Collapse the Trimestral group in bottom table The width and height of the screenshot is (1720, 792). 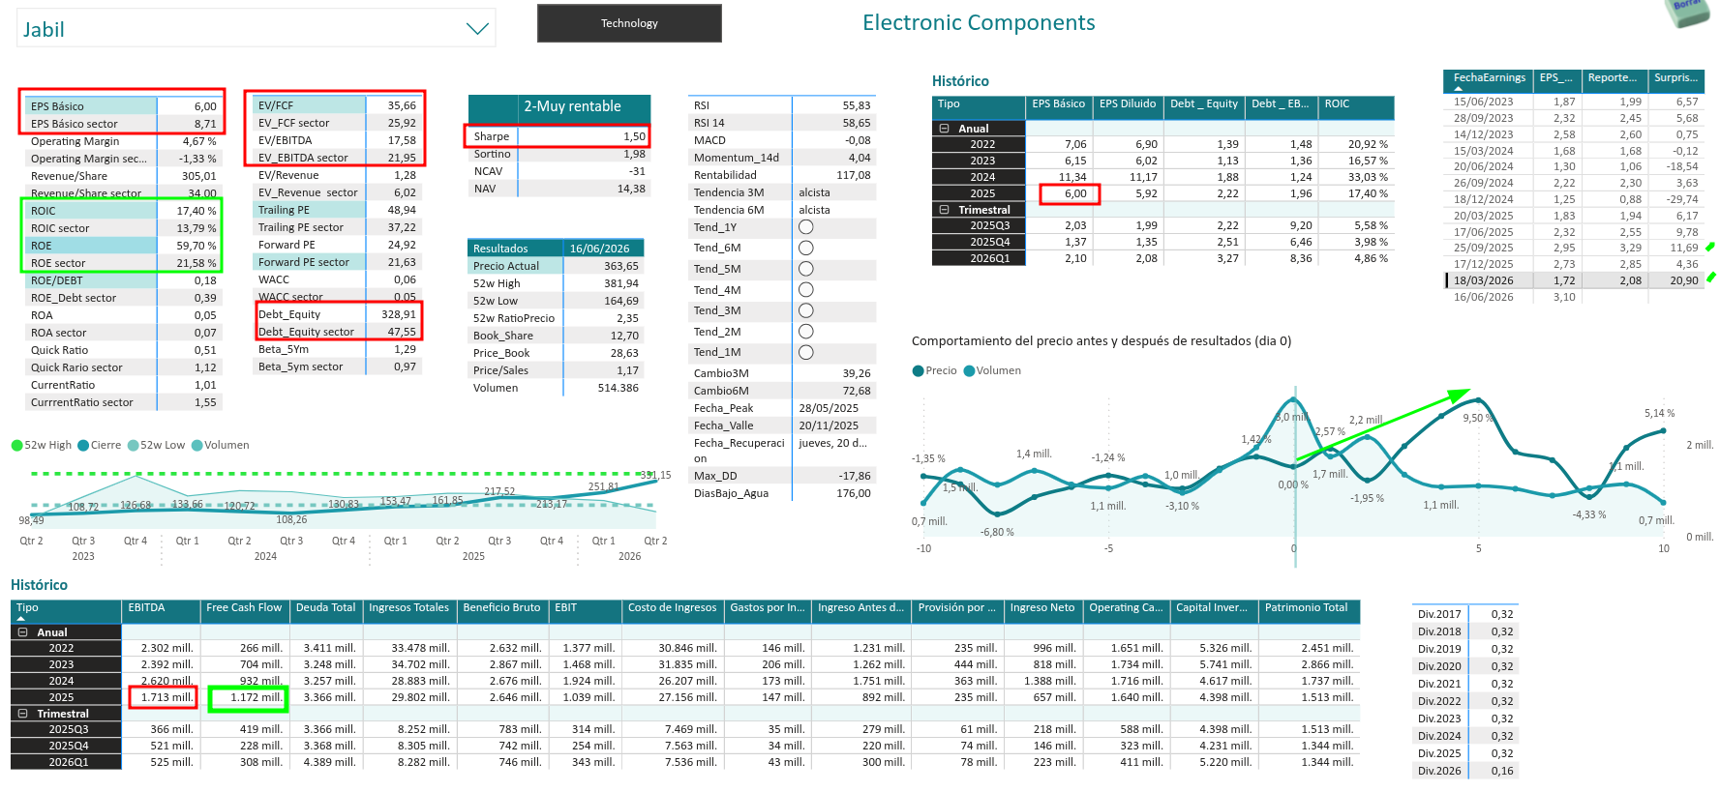coord(23,714)
